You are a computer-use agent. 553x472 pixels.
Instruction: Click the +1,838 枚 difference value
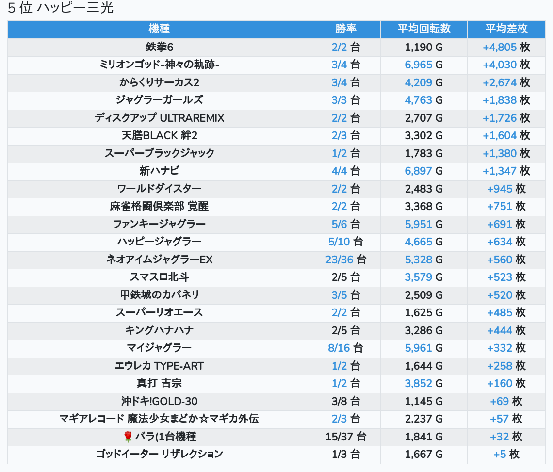click(x=506, y=100)
